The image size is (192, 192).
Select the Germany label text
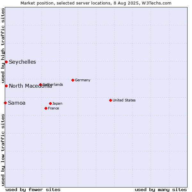(83, 80)
